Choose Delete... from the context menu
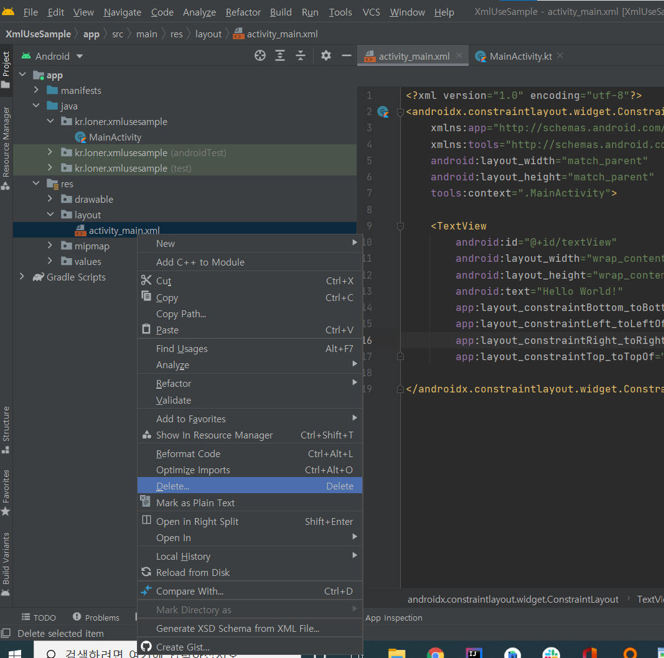The width and height of the screenshot is (664, 658). coord(250,486)
